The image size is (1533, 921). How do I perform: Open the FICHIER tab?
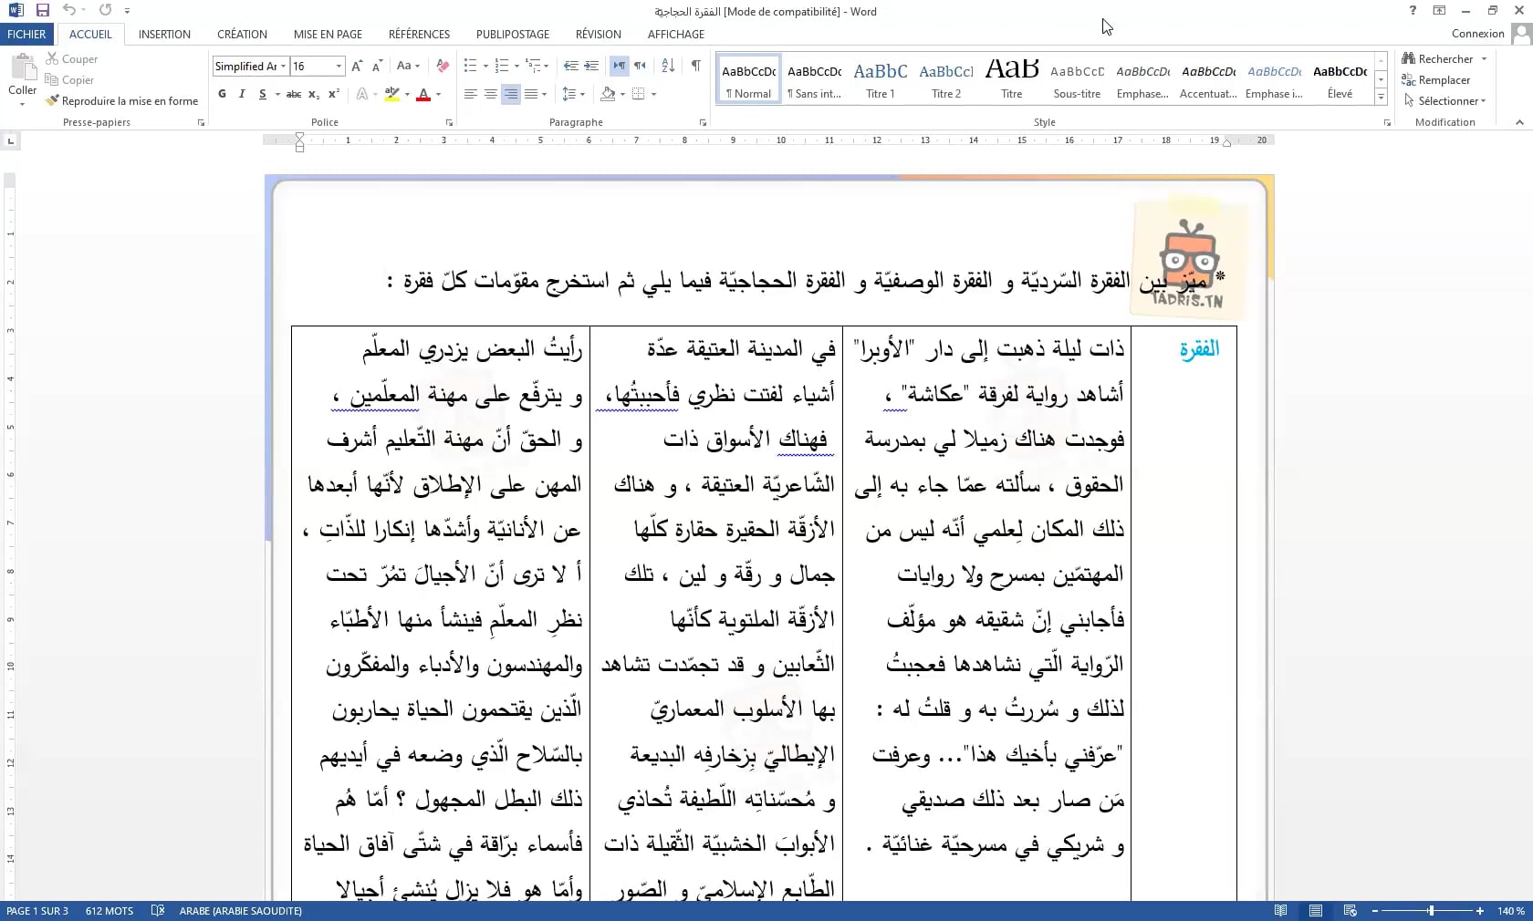click(26, 34)
